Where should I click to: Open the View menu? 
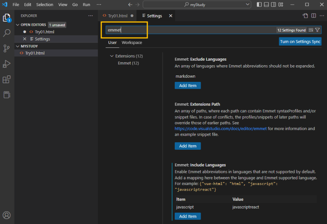coord(62,5)
